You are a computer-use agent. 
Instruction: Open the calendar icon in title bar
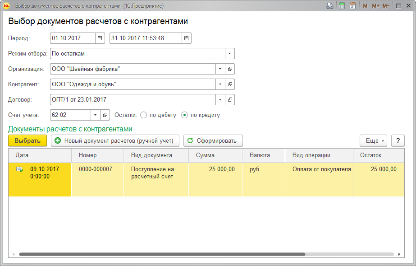click(x=353, y=6)
